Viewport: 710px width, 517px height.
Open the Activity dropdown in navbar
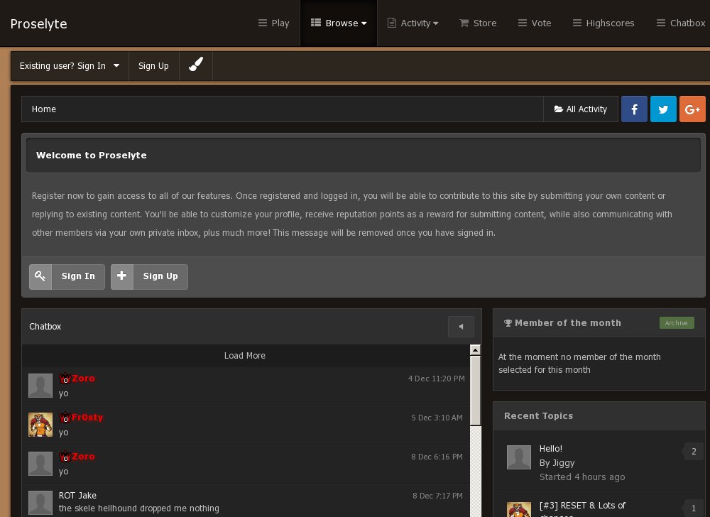[x=413, y=23]
